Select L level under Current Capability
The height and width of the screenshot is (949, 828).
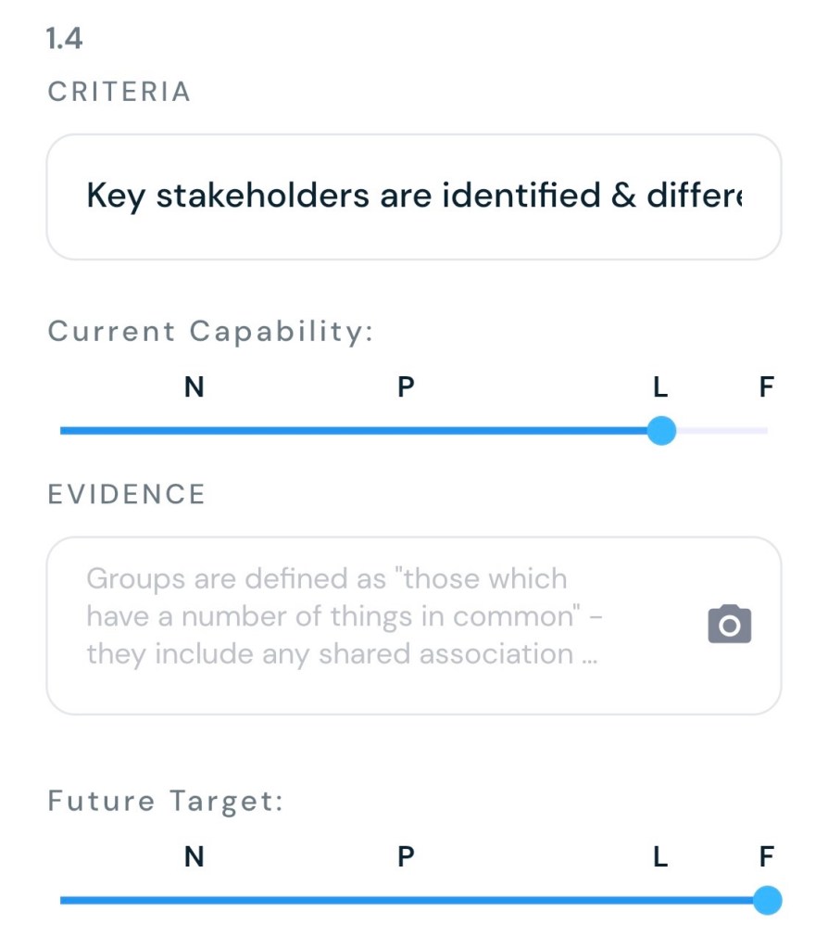click(659, 387)
